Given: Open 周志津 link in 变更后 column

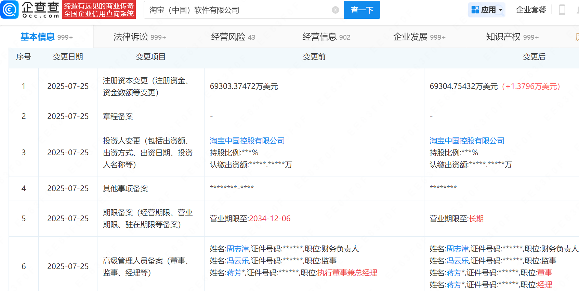Looking at the screenshot, I should 458,249.
